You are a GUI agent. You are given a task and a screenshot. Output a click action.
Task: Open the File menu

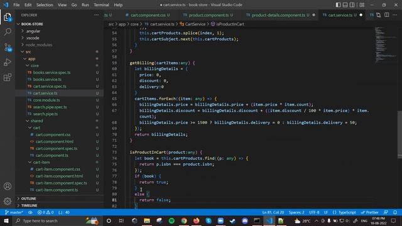coord(17,5)
